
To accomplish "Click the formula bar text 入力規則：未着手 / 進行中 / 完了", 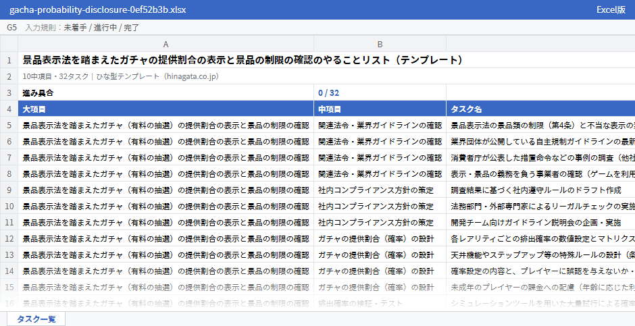I will tap(82, 28).
